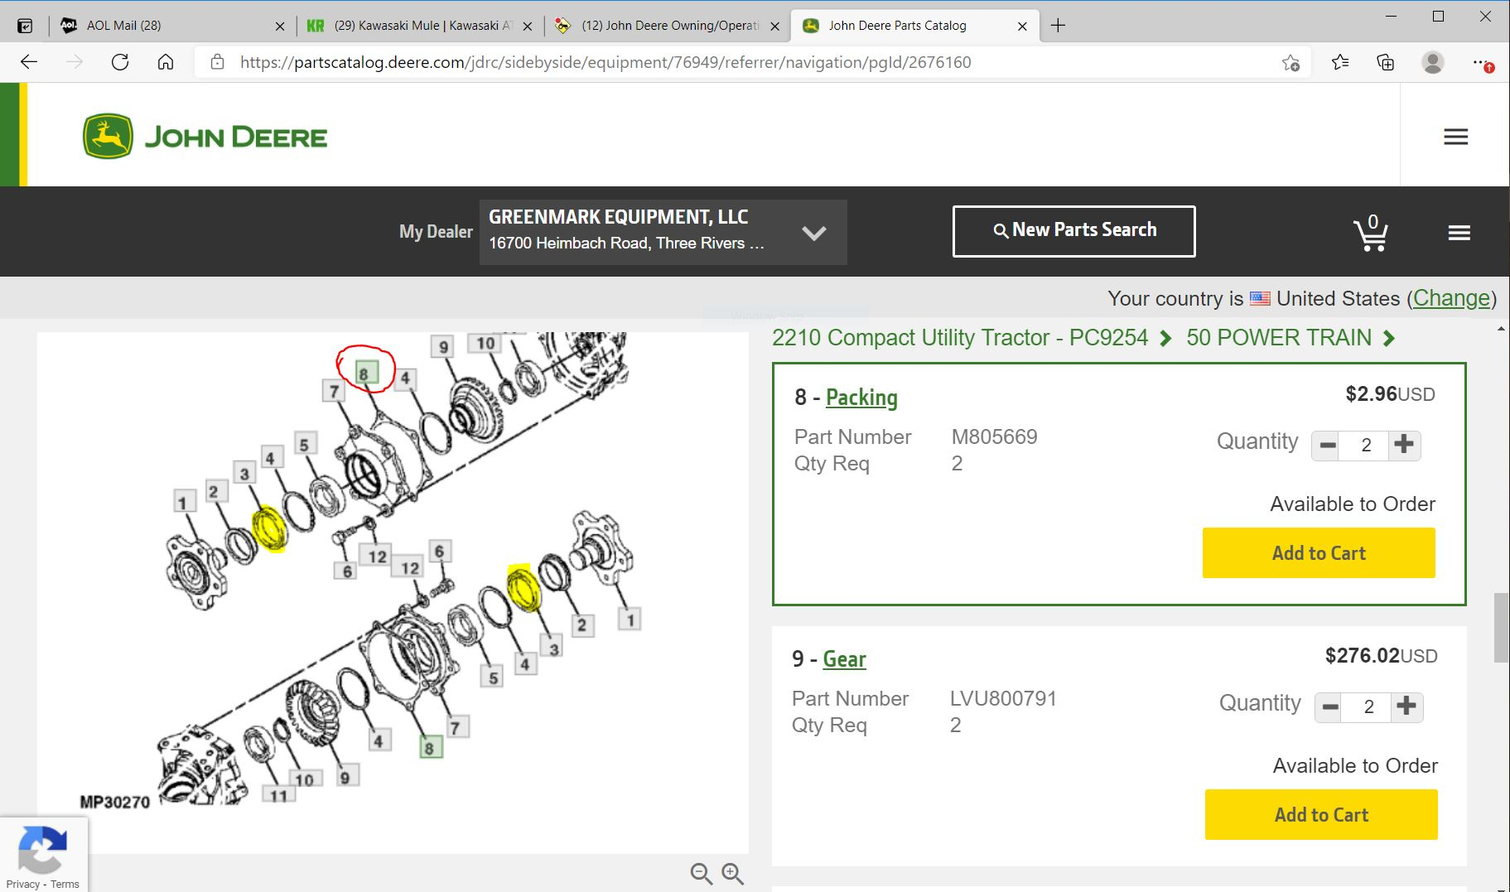Viewport: 1510px width, 892px height.
Task: Close the John Deere Parts Catalog tab
Action: tap(1022, 26)
